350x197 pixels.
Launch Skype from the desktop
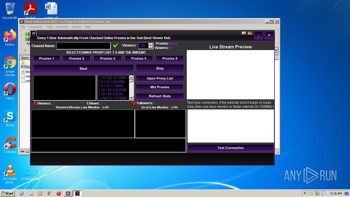point(10,118)
